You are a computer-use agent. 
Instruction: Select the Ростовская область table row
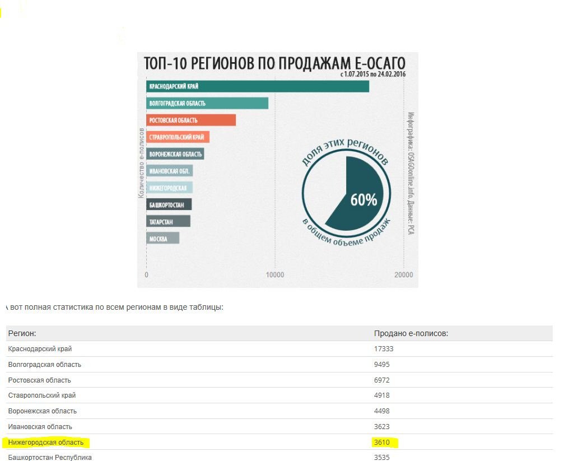pos(279,380)
